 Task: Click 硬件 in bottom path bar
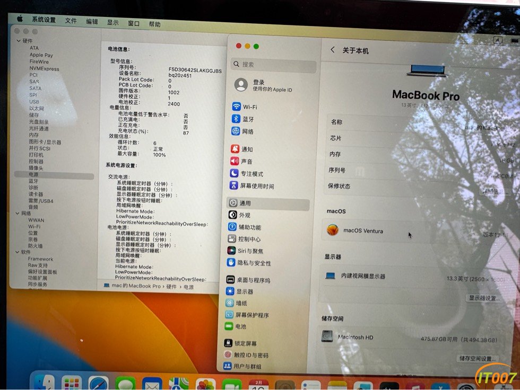pyautogui.click(x=171, y=287)
